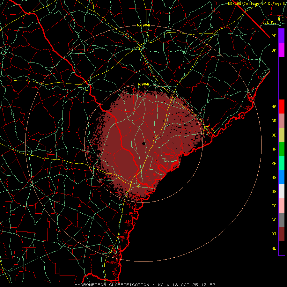
Task: Click the GR pink-brown legend swatch
Action: click(x=282, y=121)
